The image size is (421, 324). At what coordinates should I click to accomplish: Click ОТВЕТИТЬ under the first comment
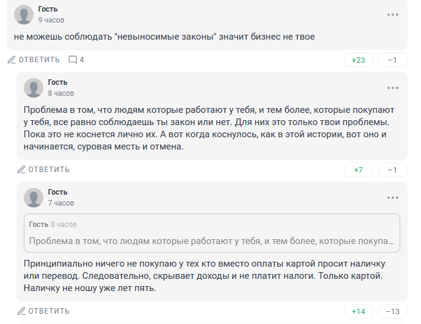point(34,60)
